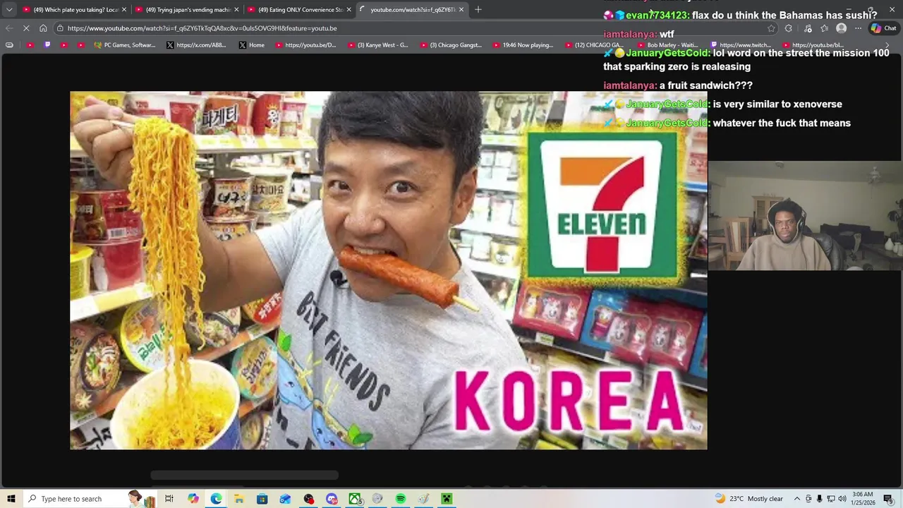903x508 pixels.
Task: Open the clock showing 3:06 AM
Action: click(862, 499)
